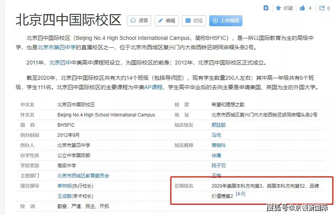Open the 颜廷懿 alumni link
The width and height of the screenshot is (335, 215).
point(219,125)
